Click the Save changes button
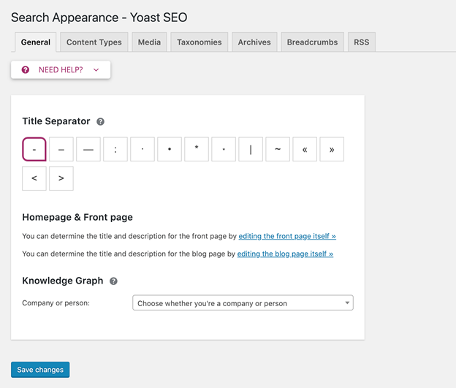 point(40,370)
